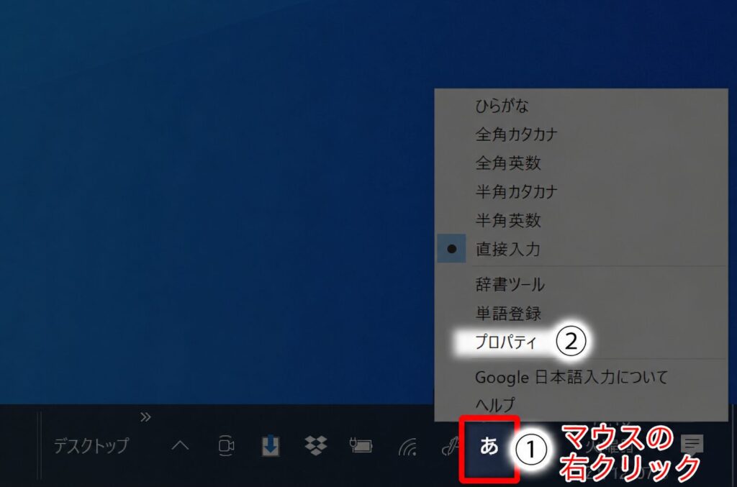Pick 半角英数 in the context menu
This screenshot has width=737, height=487.
582,220
